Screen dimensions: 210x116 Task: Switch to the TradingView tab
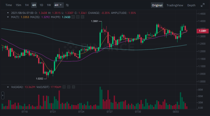176,5
